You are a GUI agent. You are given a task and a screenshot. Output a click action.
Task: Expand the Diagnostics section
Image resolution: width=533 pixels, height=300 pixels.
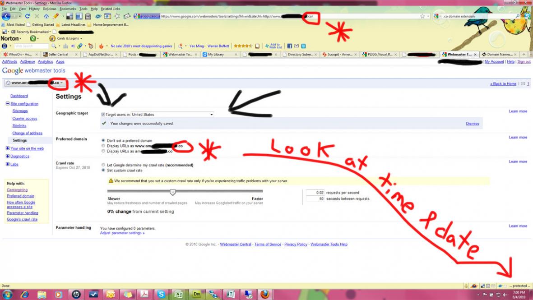pos(8,156)
